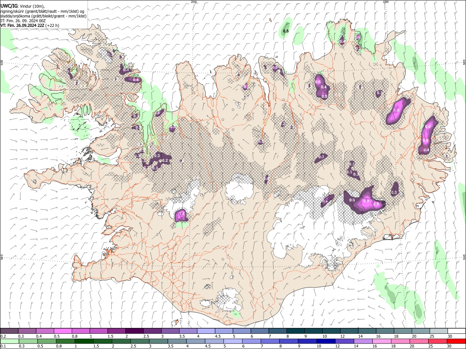Click the bright red lower swatch above 30
The width and height of the screenshot is (466, 349).
coord(456,341)
